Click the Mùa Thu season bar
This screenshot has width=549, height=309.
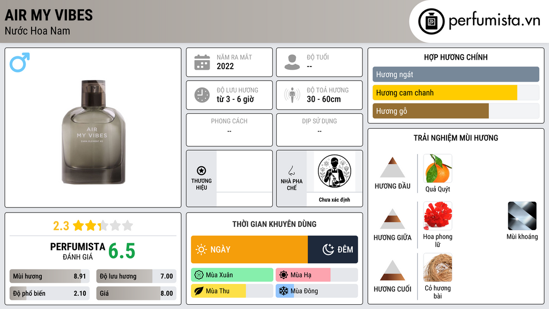[x=232, y=291]
